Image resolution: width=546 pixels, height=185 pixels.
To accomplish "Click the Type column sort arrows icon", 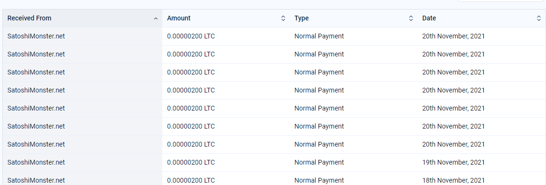I will [x=411, y=18].
